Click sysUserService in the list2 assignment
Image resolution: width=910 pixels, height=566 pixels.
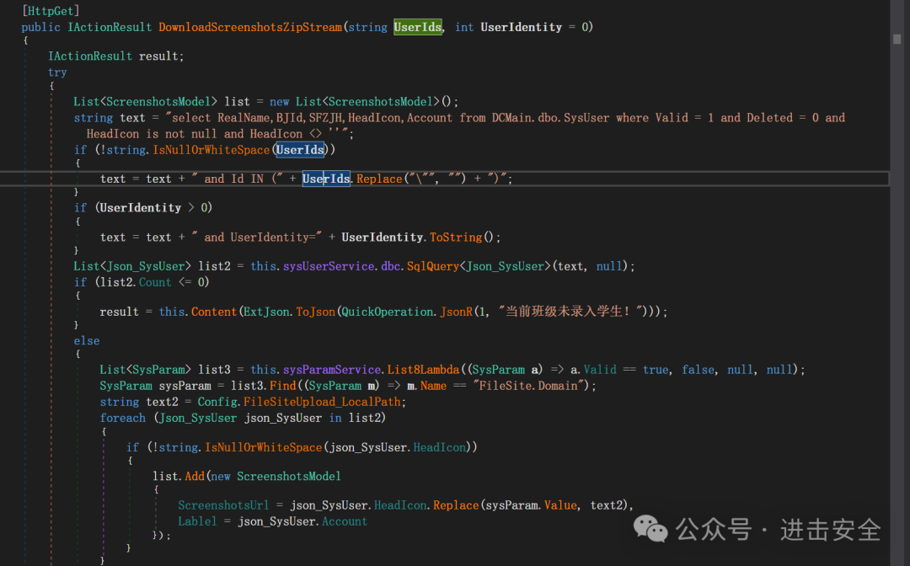tap(329, 266)
